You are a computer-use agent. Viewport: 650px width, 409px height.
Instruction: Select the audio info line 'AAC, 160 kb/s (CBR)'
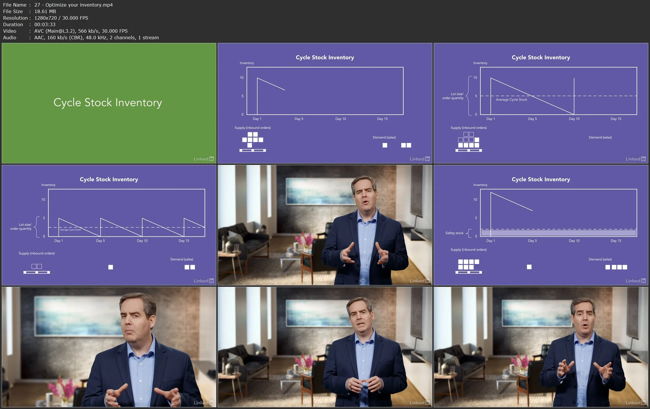(59, 38)
